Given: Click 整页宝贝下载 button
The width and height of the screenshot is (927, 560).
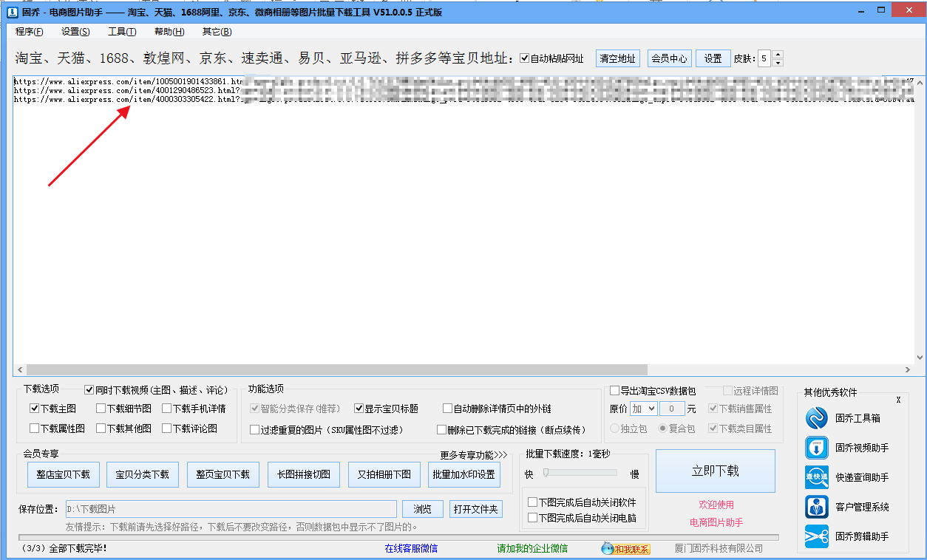Looking at the screenshot, I should point(223,474).
